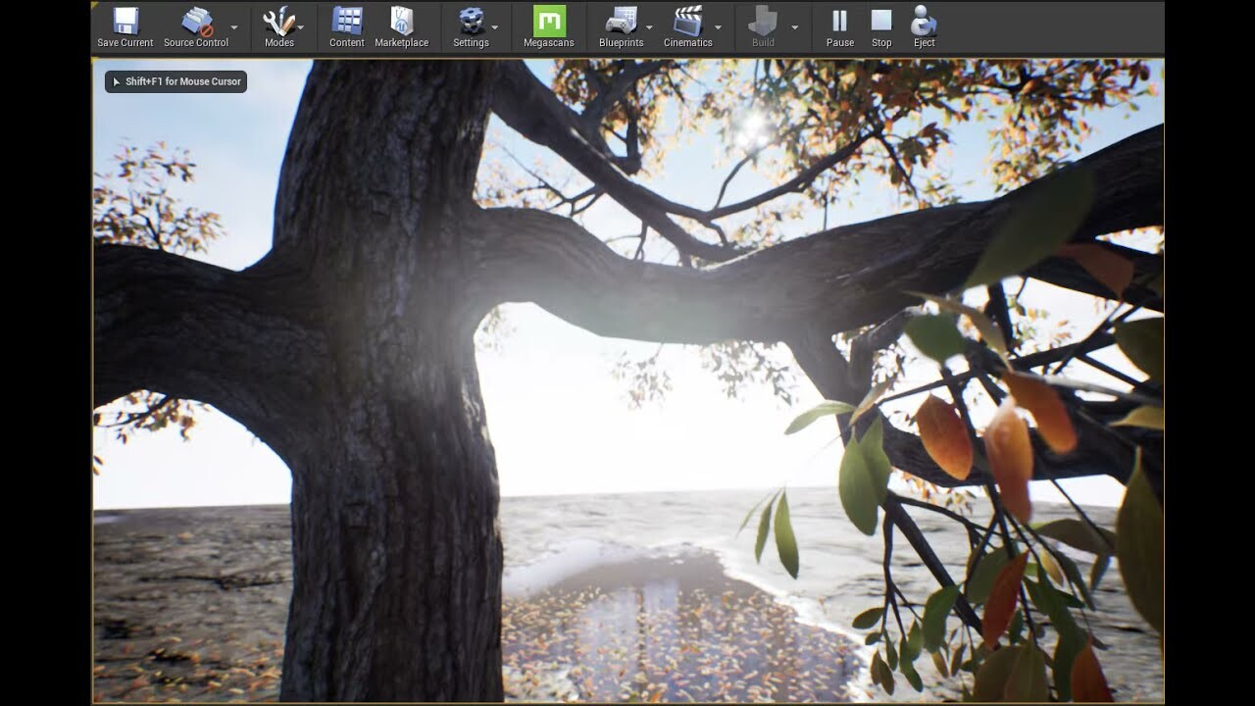Image resolution: width=1255 pixels, height=706 pixels.
Task: Expand the Shift+F1 mouse cursor banner
Action: (x=114, y=82)
